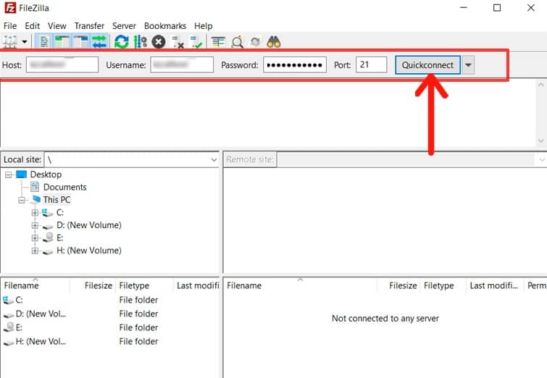Image resolution: width=547 pixels, height=378 pixels.
Task: Open the Transfer menu
Action: 88,26
